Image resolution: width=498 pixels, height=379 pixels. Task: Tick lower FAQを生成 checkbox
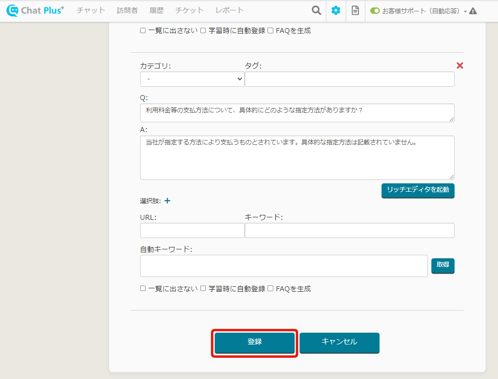(x=270, y=289)
